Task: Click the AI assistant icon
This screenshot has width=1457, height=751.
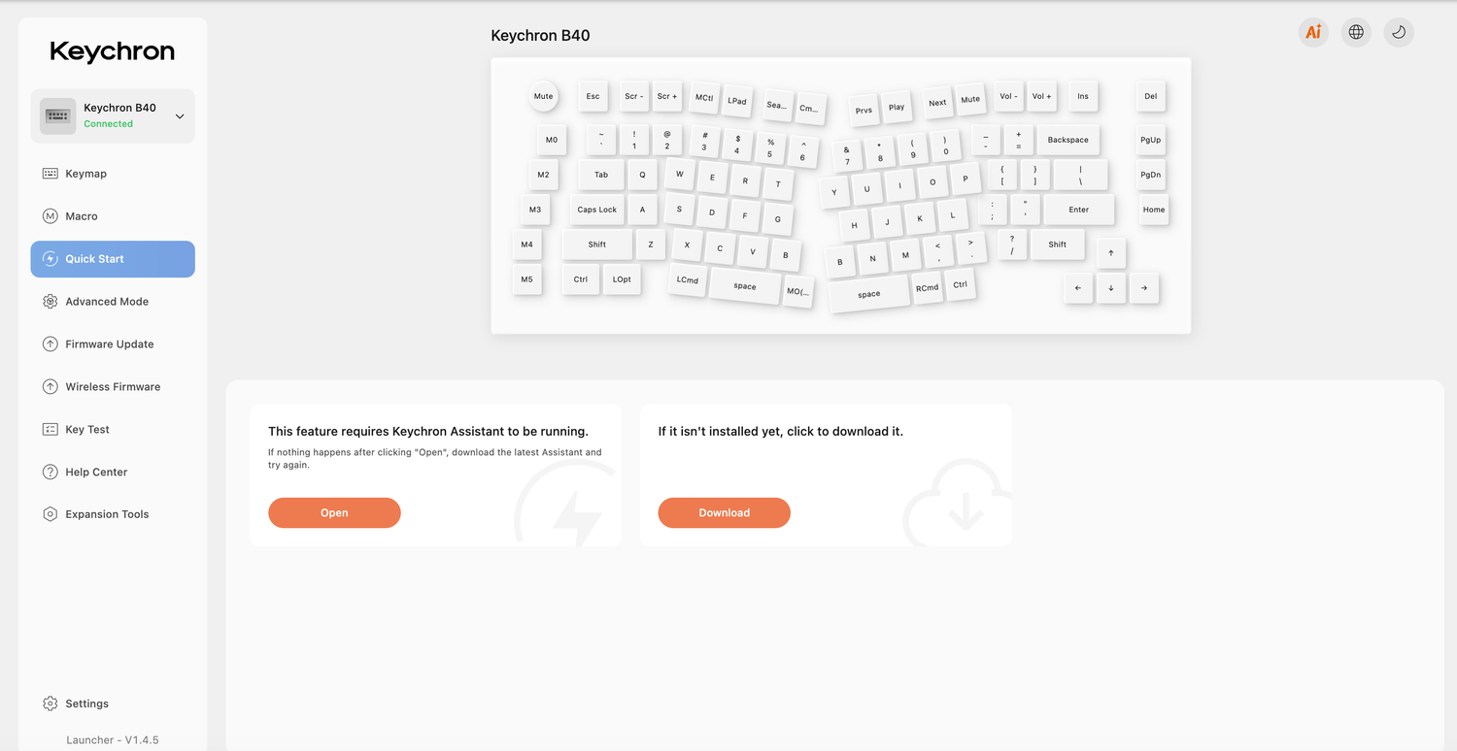Action: tap(1313, 32)
